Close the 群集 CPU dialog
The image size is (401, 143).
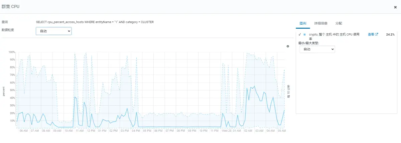click(396, 7)
